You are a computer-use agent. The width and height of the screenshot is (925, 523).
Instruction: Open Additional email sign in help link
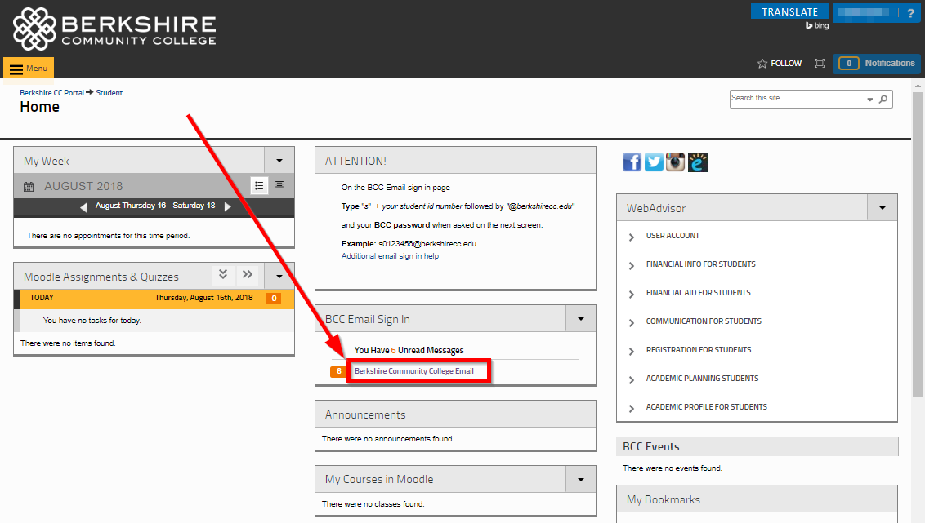(390, 256)
